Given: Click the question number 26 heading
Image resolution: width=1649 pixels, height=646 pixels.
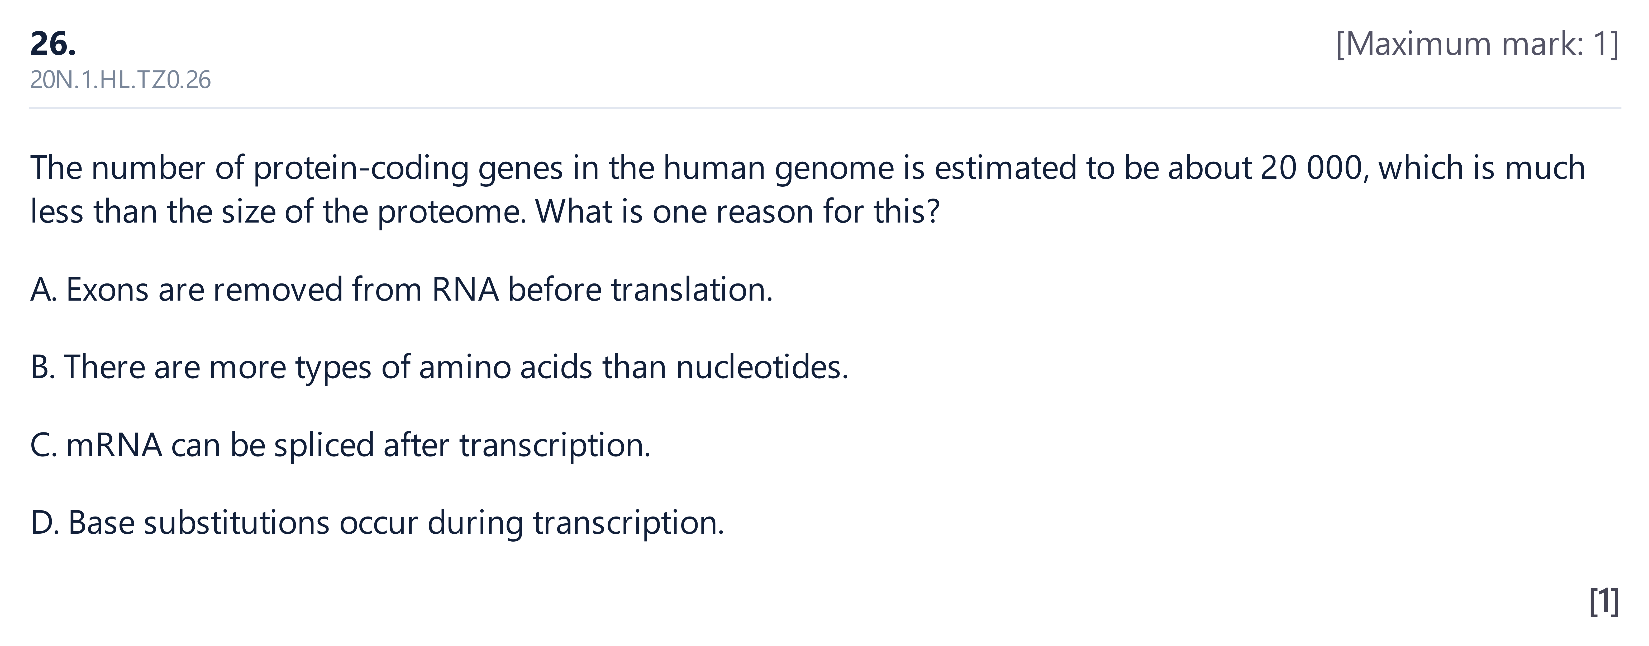Looking at the screenshot, I should pos(53,44).
